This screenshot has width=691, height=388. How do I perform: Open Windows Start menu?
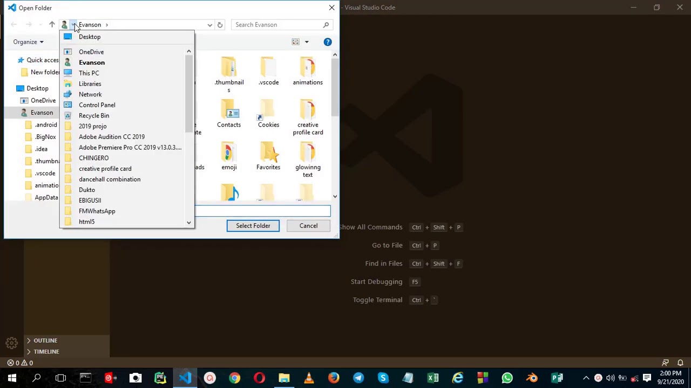click(12, 378)
